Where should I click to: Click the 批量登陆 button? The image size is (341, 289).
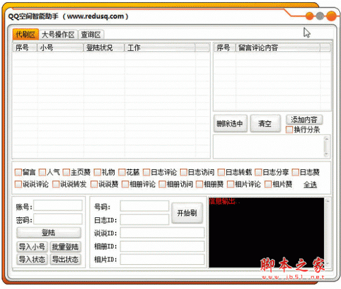tap(65, 247)
